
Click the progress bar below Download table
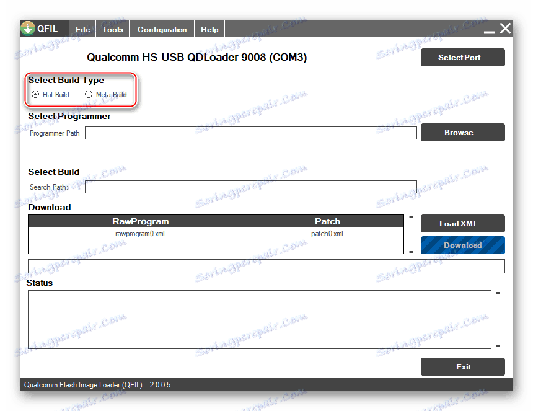tap(266, 266)
